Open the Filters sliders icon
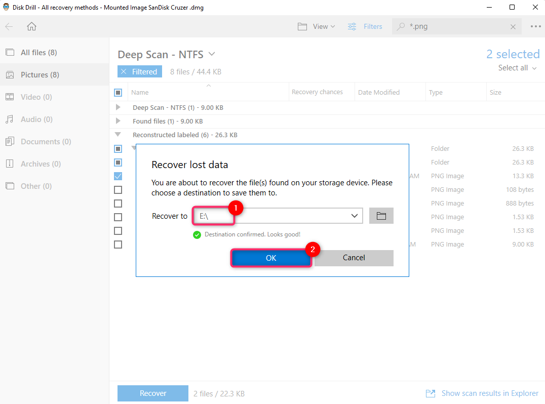Viewport: 545px width, 404px height. 352,26
